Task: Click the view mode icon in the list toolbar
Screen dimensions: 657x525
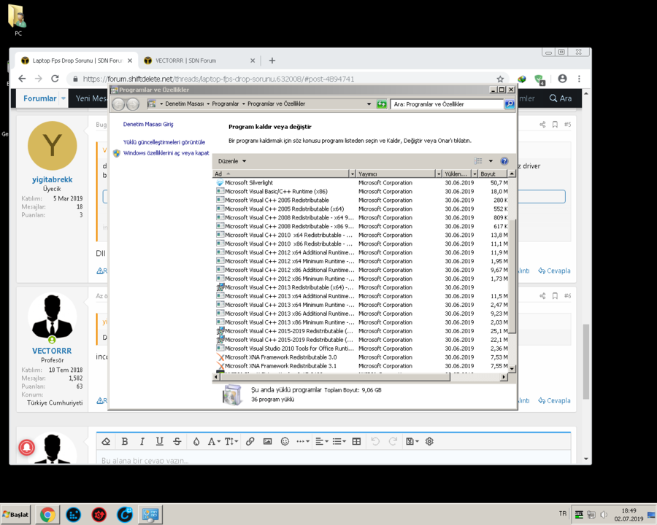Action: (478, 161)
